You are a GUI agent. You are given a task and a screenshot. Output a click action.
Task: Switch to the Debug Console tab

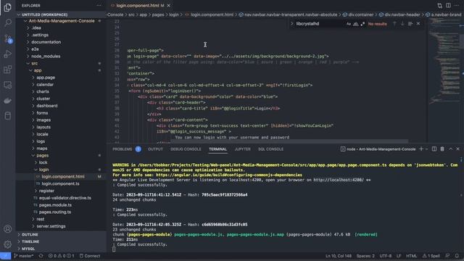186,149
